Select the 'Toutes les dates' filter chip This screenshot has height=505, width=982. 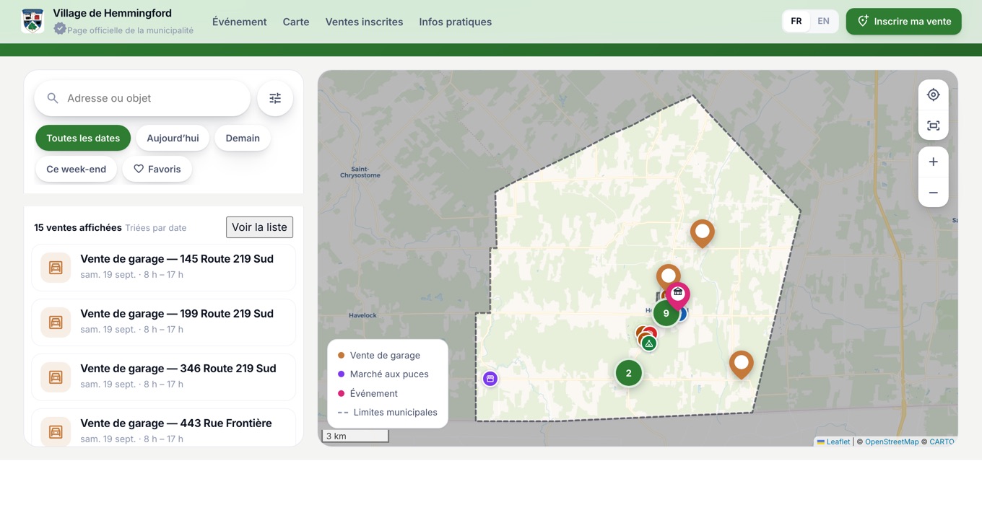[83, 138]
